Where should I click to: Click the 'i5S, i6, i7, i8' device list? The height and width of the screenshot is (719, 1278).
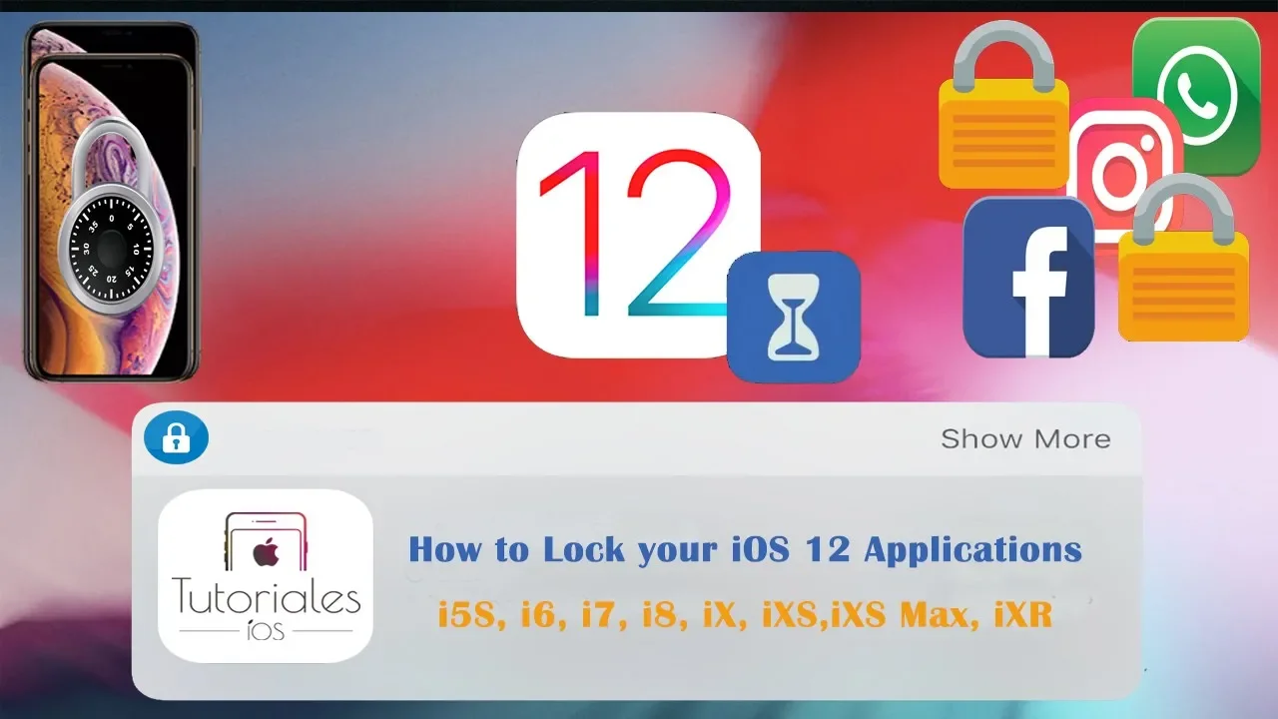pos(745,614)
